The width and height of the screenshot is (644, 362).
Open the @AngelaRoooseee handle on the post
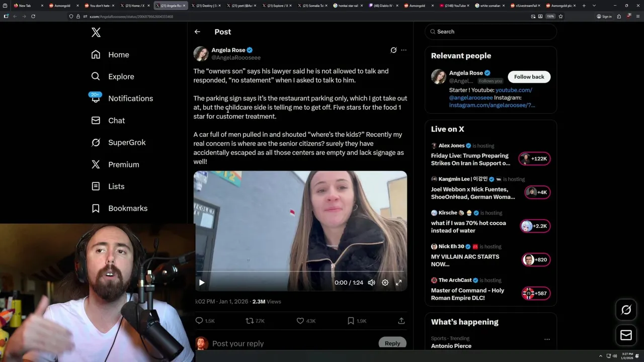pyautogui.click(x=236, y=58)
